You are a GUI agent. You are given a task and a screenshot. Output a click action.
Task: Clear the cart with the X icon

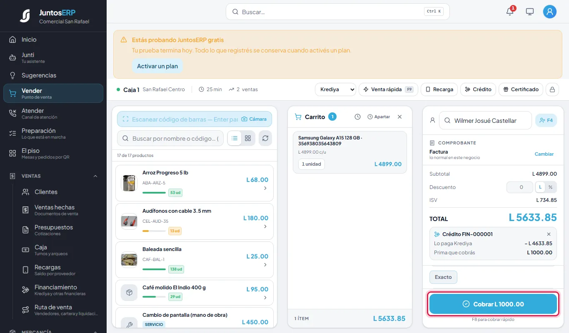click(400, 117)
